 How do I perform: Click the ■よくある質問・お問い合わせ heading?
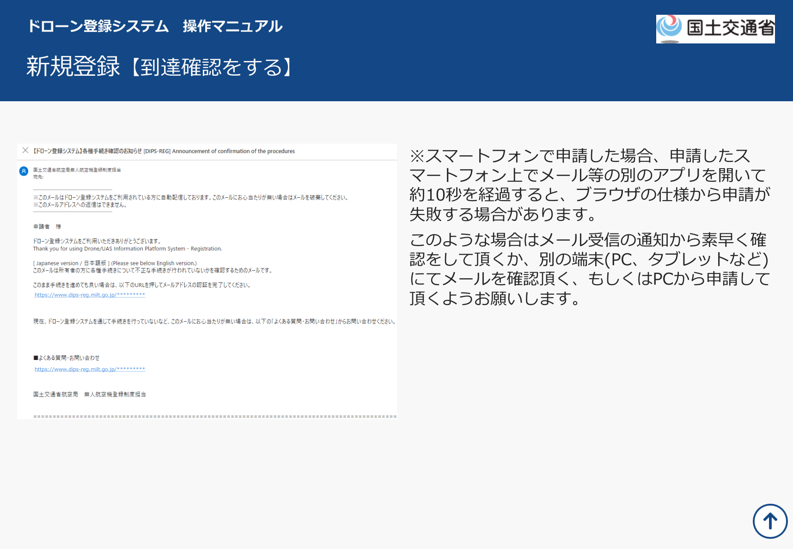click(x=66, y=358)
